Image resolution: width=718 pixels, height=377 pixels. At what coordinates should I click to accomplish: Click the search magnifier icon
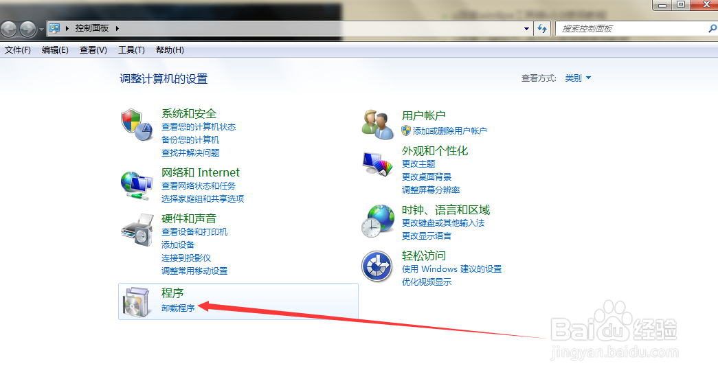pyautogui.click(x=712, y=28)
